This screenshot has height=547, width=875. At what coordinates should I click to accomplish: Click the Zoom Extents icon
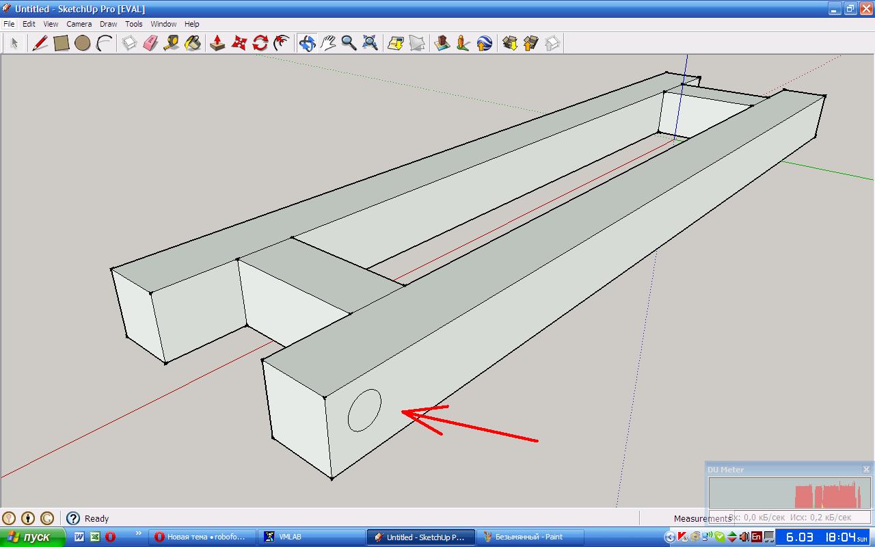(x=371, y=43)
